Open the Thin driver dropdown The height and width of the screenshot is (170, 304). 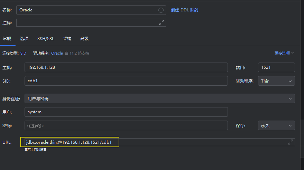click(x=276, y=81)
